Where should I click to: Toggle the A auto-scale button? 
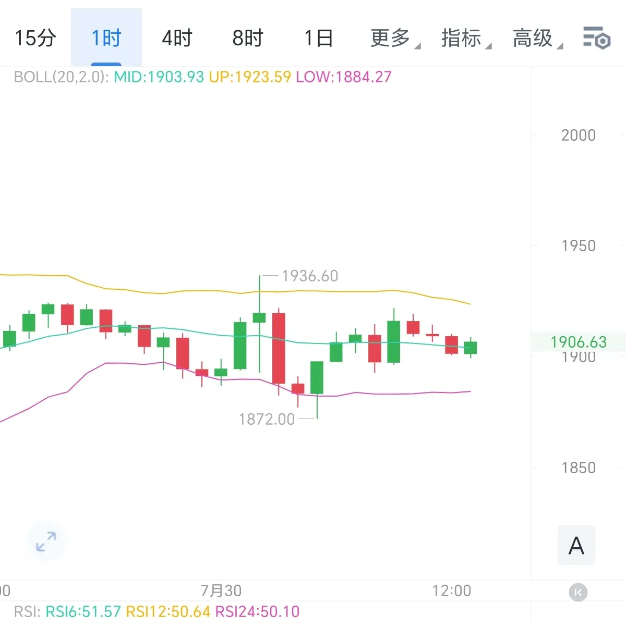576,546
